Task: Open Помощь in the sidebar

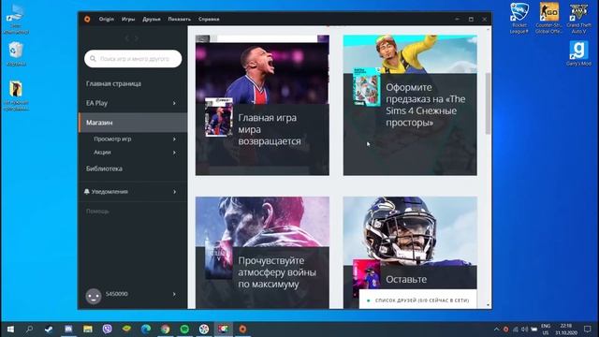Action: tap(97, 211)
